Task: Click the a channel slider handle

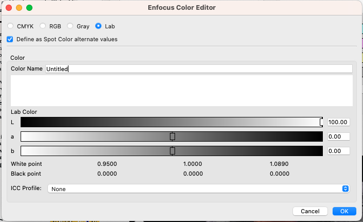Action: click(172, 136)
